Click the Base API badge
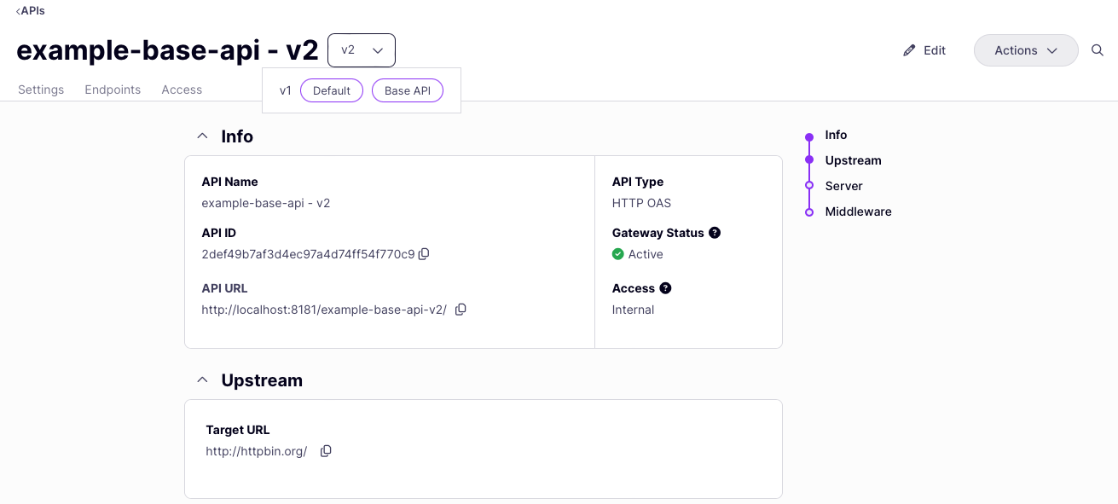1118x504 pixels. (x=407, y=90)
